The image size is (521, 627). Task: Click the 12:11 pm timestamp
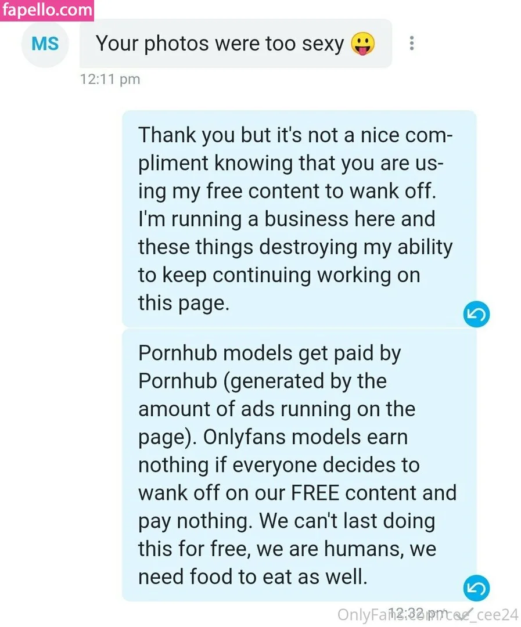click(x=110, y=79)
